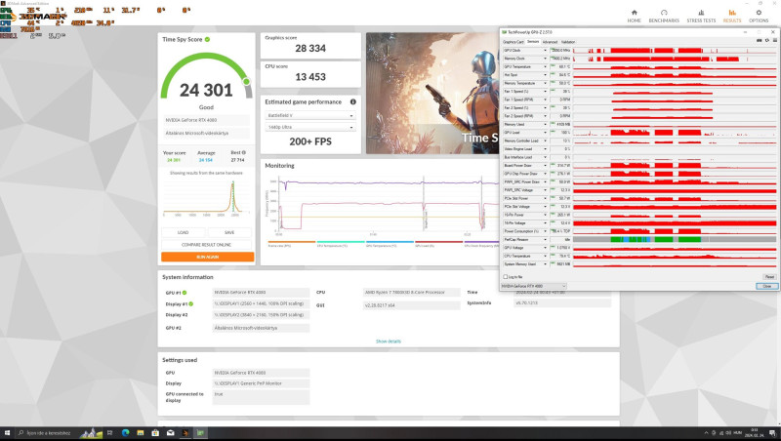Click the AMD Ryzen 7 7800X3D CPU field
The image size is (781, 441).
click(x=411, y=292)
